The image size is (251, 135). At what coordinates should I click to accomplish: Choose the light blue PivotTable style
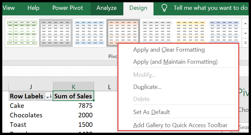click(89, 33)
